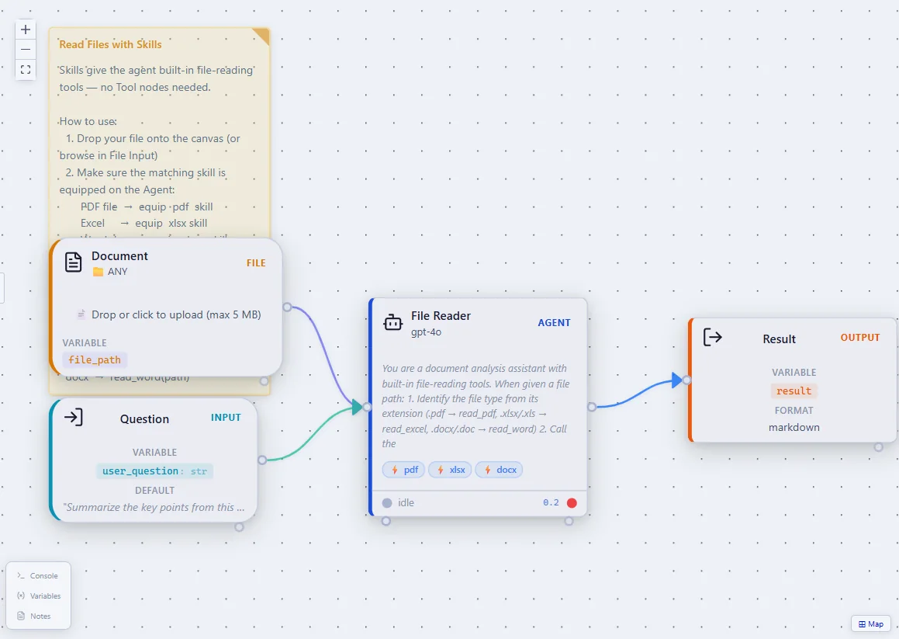The height and width of the screenshot is (639, 899).
Task: Click the Document node title
Action: tap(119, 256)
